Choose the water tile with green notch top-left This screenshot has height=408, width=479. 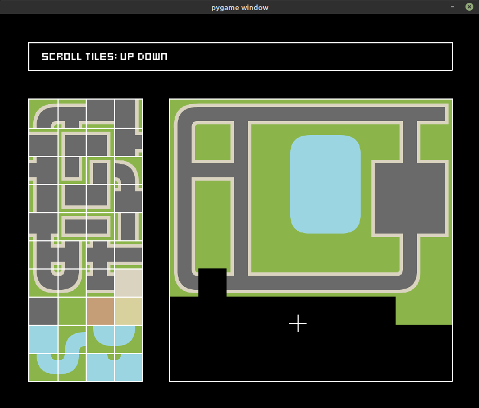[x=128, y=367]
